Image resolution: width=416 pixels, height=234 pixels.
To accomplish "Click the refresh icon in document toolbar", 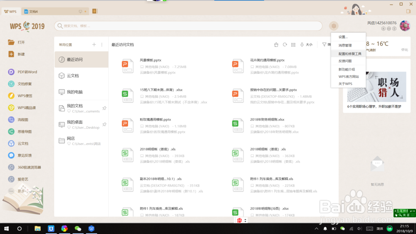I will coord(285,44).
